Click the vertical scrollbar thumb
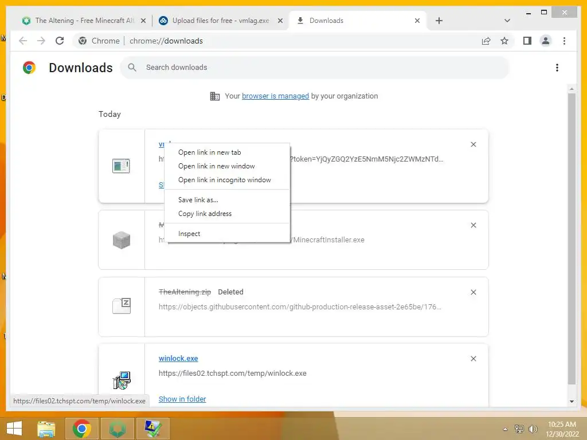The image size is (587, 440). pos(572,239)
